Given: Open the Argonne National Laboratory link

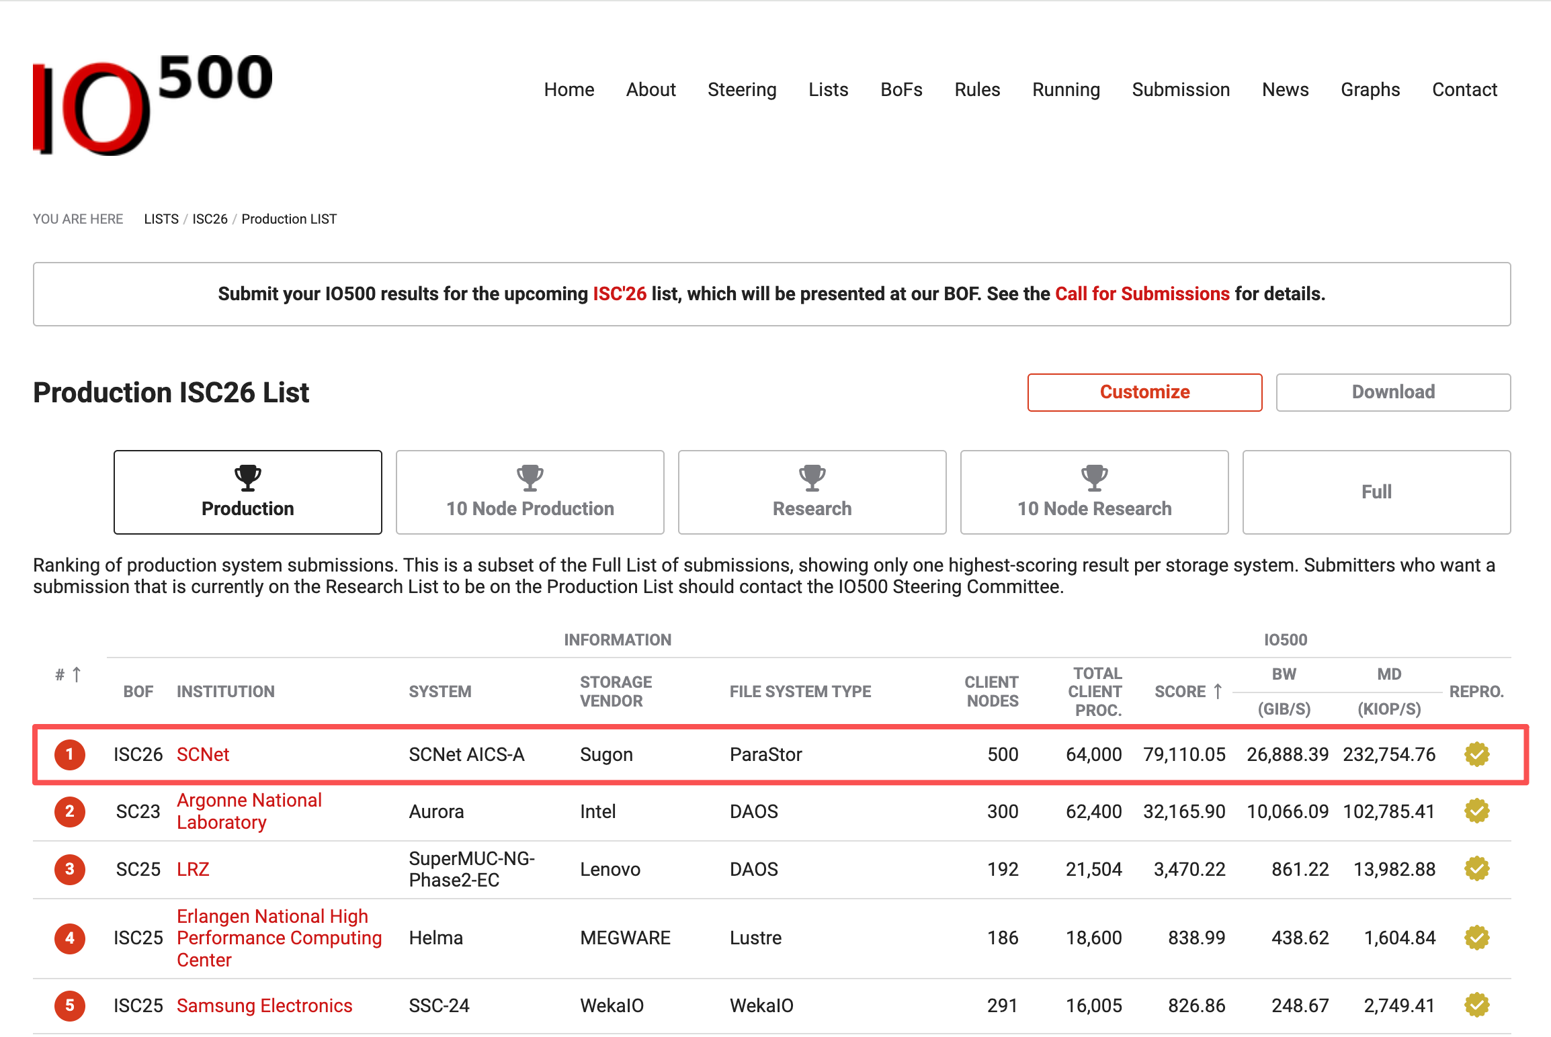Looking at the screenshot, I should click(249, 811).
